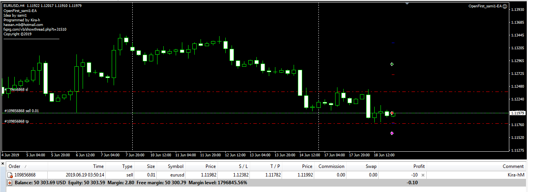Image resolution: width=557 pixels, height=192 pixels.
Task: Click the magenta arrow marker on chart
Action: click(x=392, y=133)
